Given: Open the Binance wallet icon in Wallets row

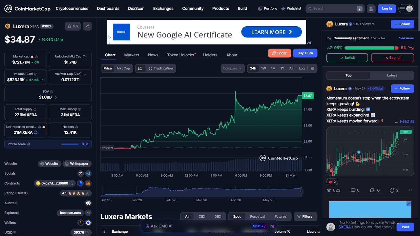Looking at the screenshot, I should 81,223.
